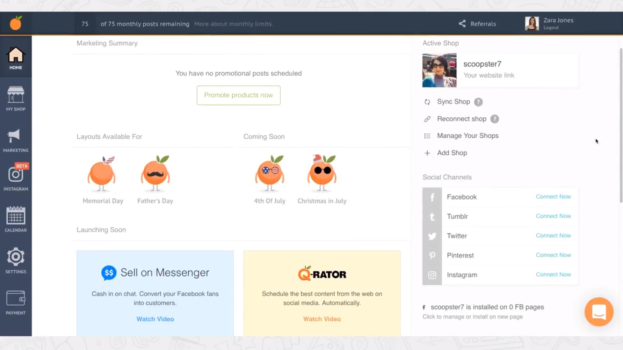
Task: Click the Logout link under Zara Jones
Action: point(551,28)
